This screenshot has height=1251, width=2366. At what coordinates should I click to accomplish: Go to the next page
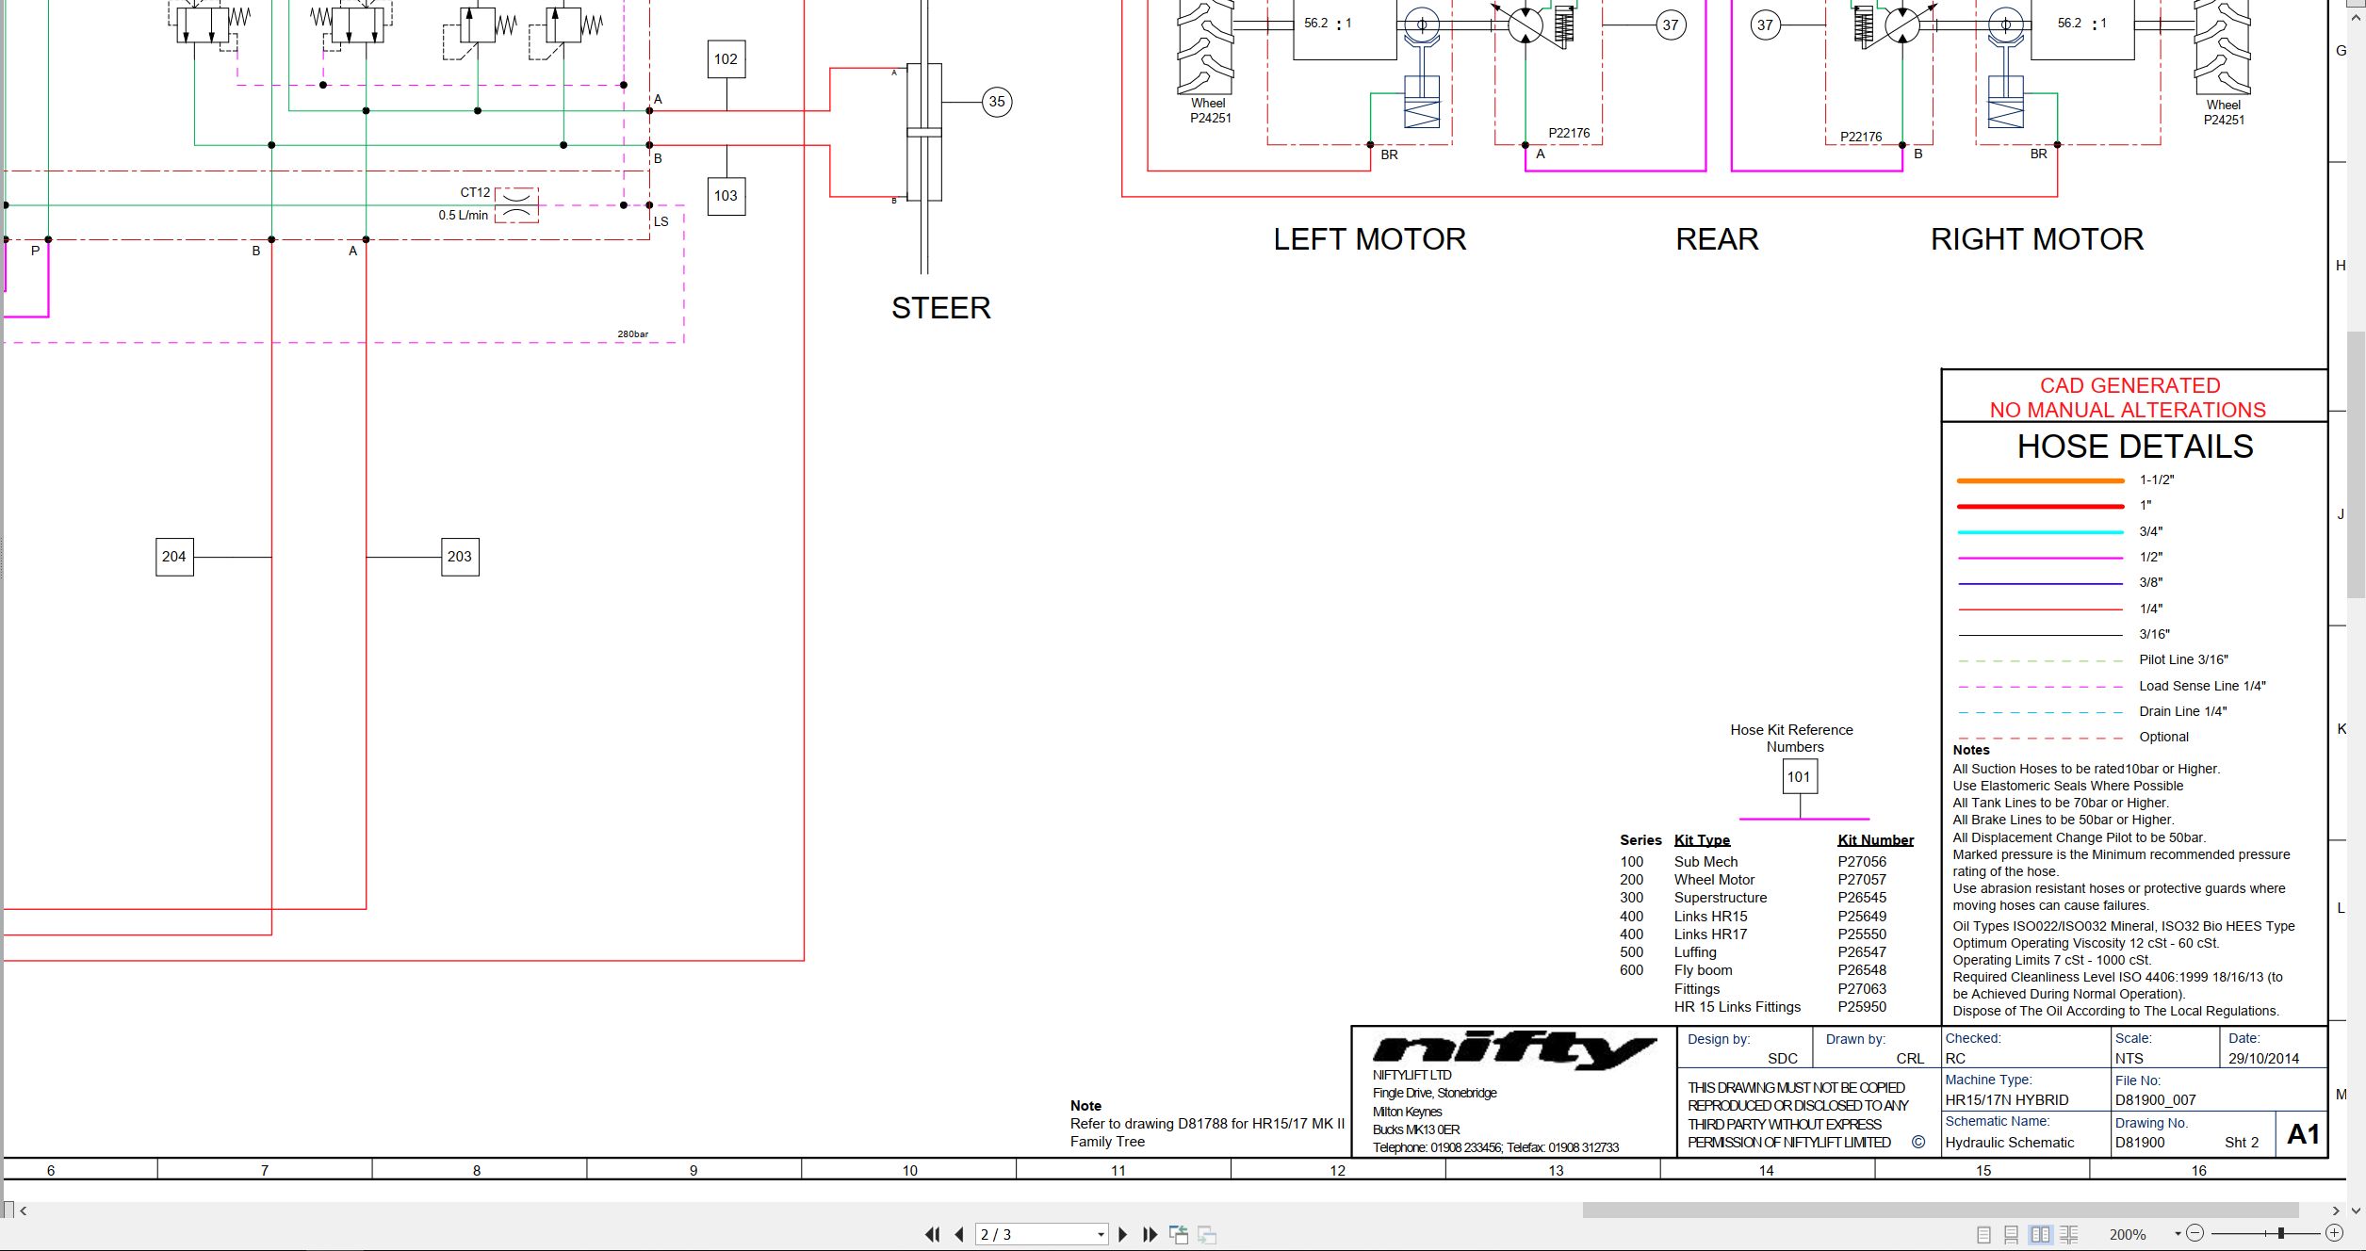(1122, 1234)
